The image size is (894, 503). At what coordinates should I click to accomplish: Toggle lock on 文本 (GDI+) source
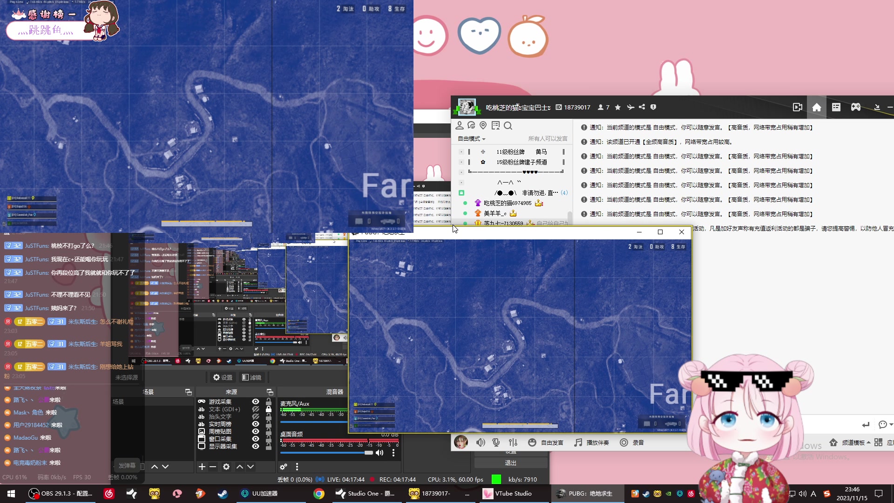(x=269, y=409)
